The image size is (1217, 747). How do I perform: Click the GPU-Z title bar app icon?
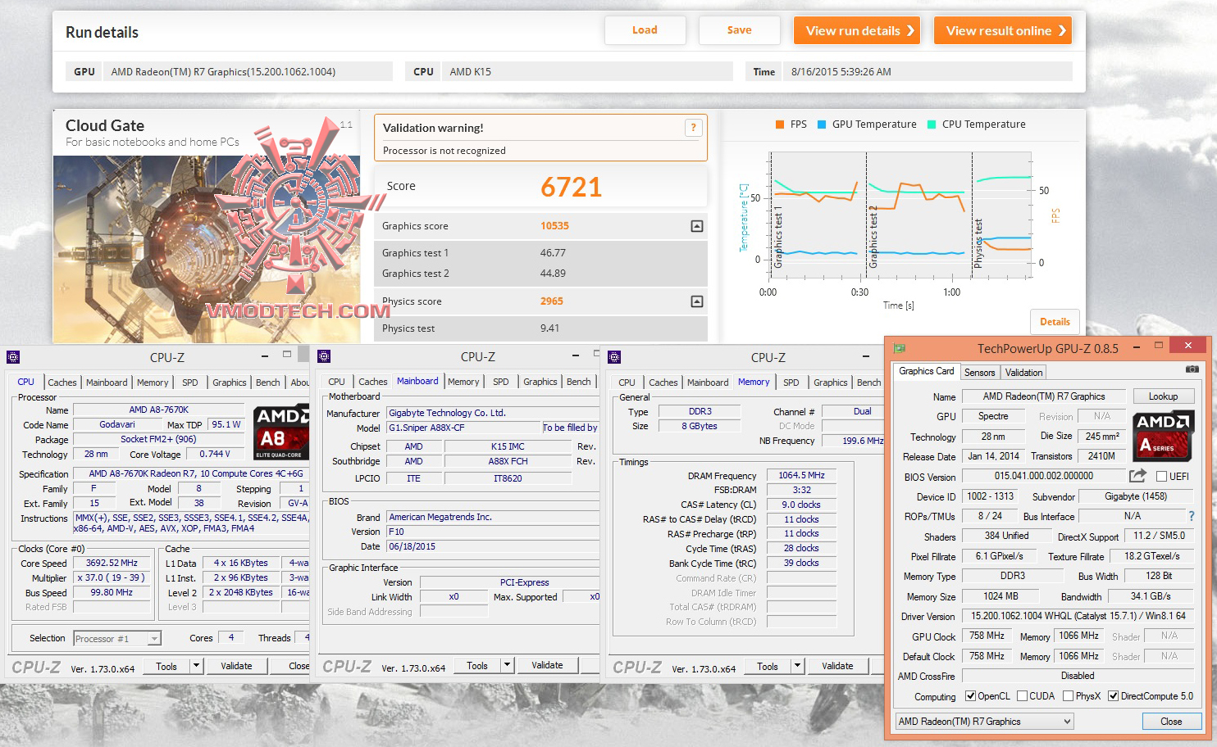[900, 348]
